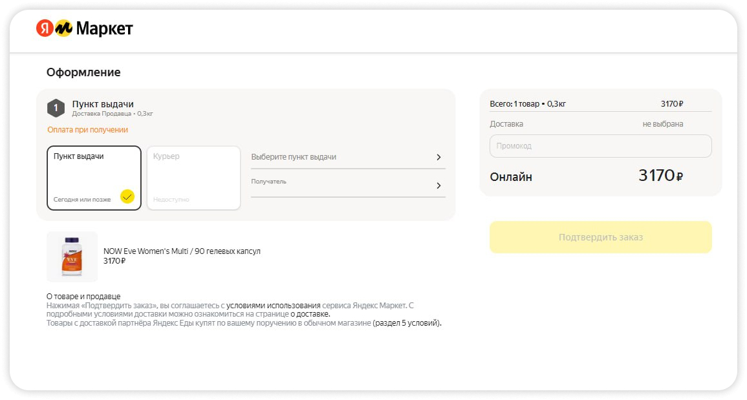747x400 pixels.
Task: Click the 'Маркет' wordmark in header
Action: click(x=105, y=28)
